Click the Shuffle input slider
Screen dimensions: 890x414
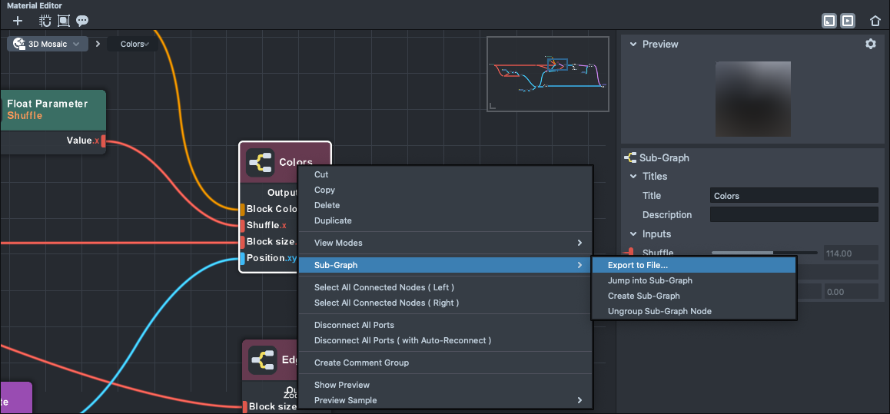tap(764, 253)
